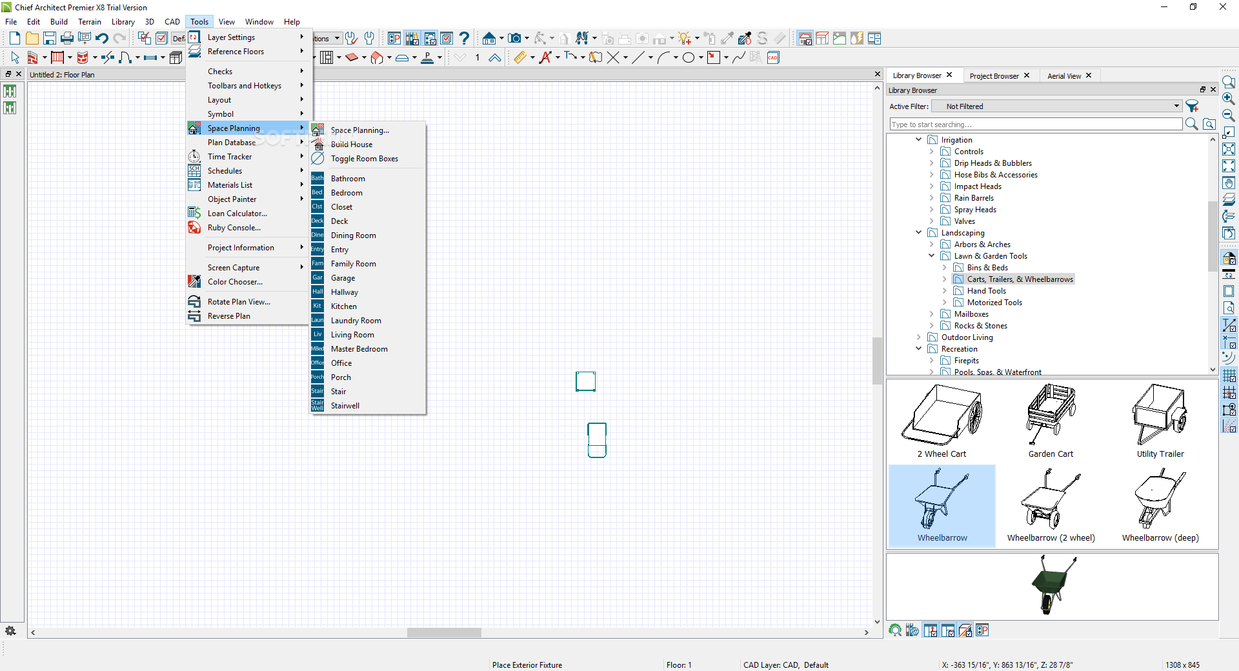
Task: Click the Zoom Out magnifier on right toolbar
Action: [1229, 115]
